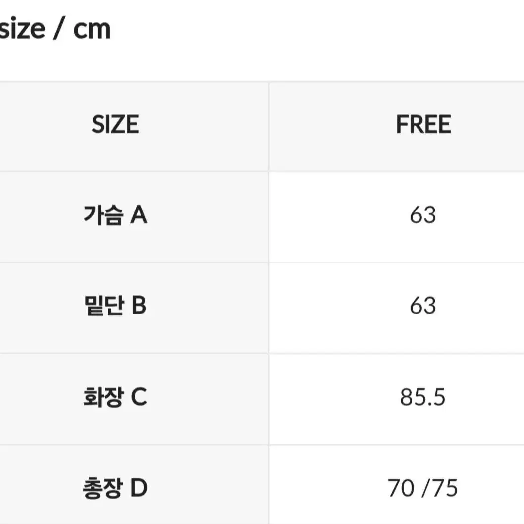Screen dimensions: 524x524
Task: Click the letter D in 총장 D
Action: pyautogui.click(x=139, y=488)
